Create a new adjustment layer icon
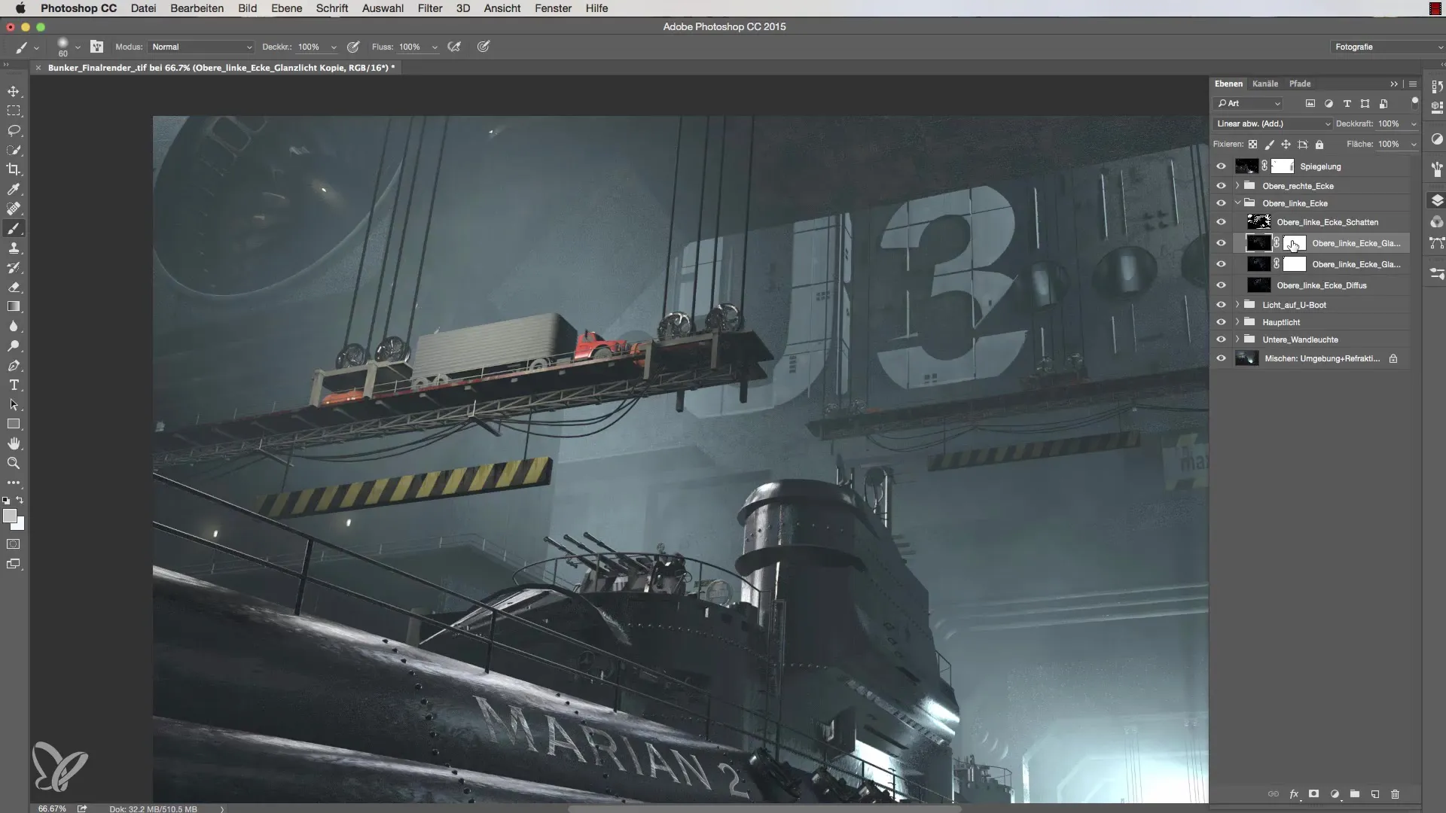Image resolution: width=1446 pixels, height=813 pixels. pyautogui.click(x=1335, y=794)
